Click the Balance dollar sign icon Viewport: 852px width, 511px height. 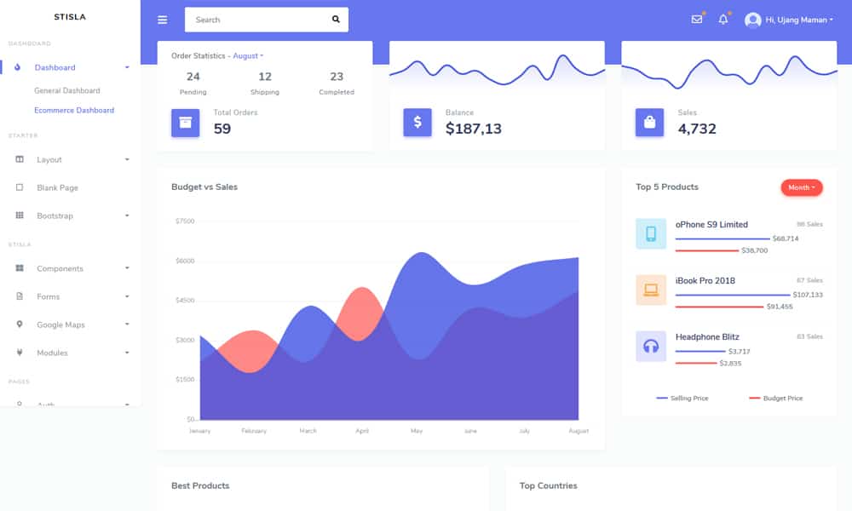pyautogui.click(x=417, y=122)
